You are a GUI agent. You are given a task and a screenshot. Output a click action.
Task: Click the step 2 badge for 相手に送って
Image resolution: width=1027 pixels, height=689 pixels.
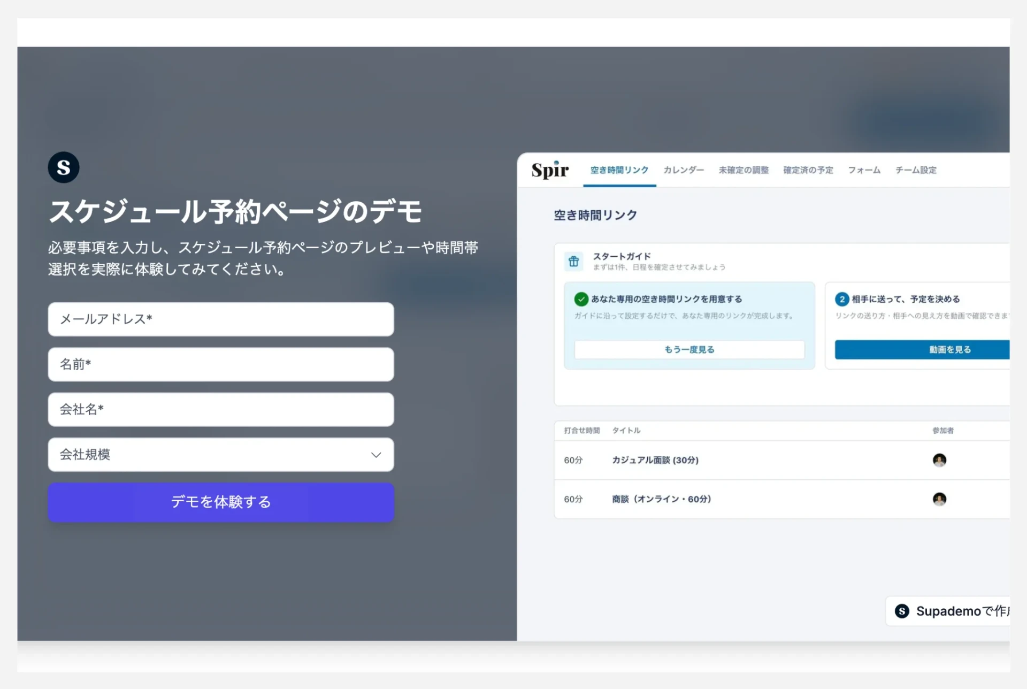point(842,299)
